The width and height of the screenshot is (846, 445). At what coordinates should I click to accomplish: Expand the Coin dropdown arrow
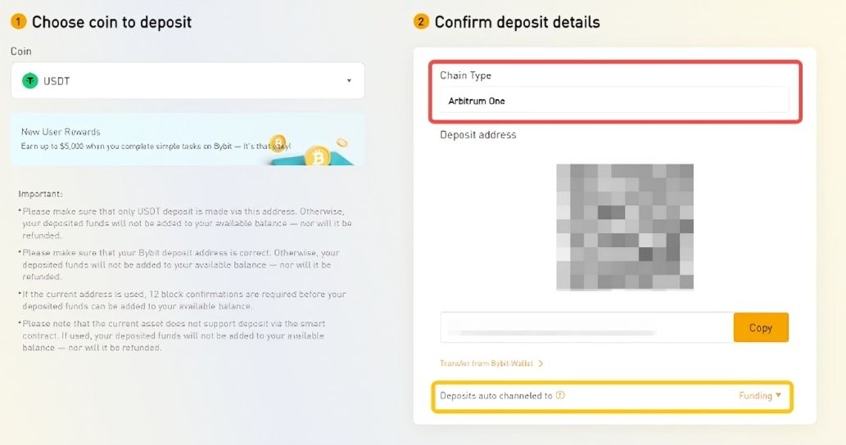point(349,81)
